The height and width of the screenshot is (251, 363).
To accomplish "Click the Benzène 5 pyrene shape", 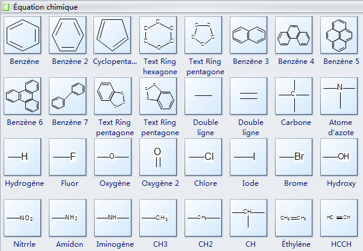I will pos(339,35).
